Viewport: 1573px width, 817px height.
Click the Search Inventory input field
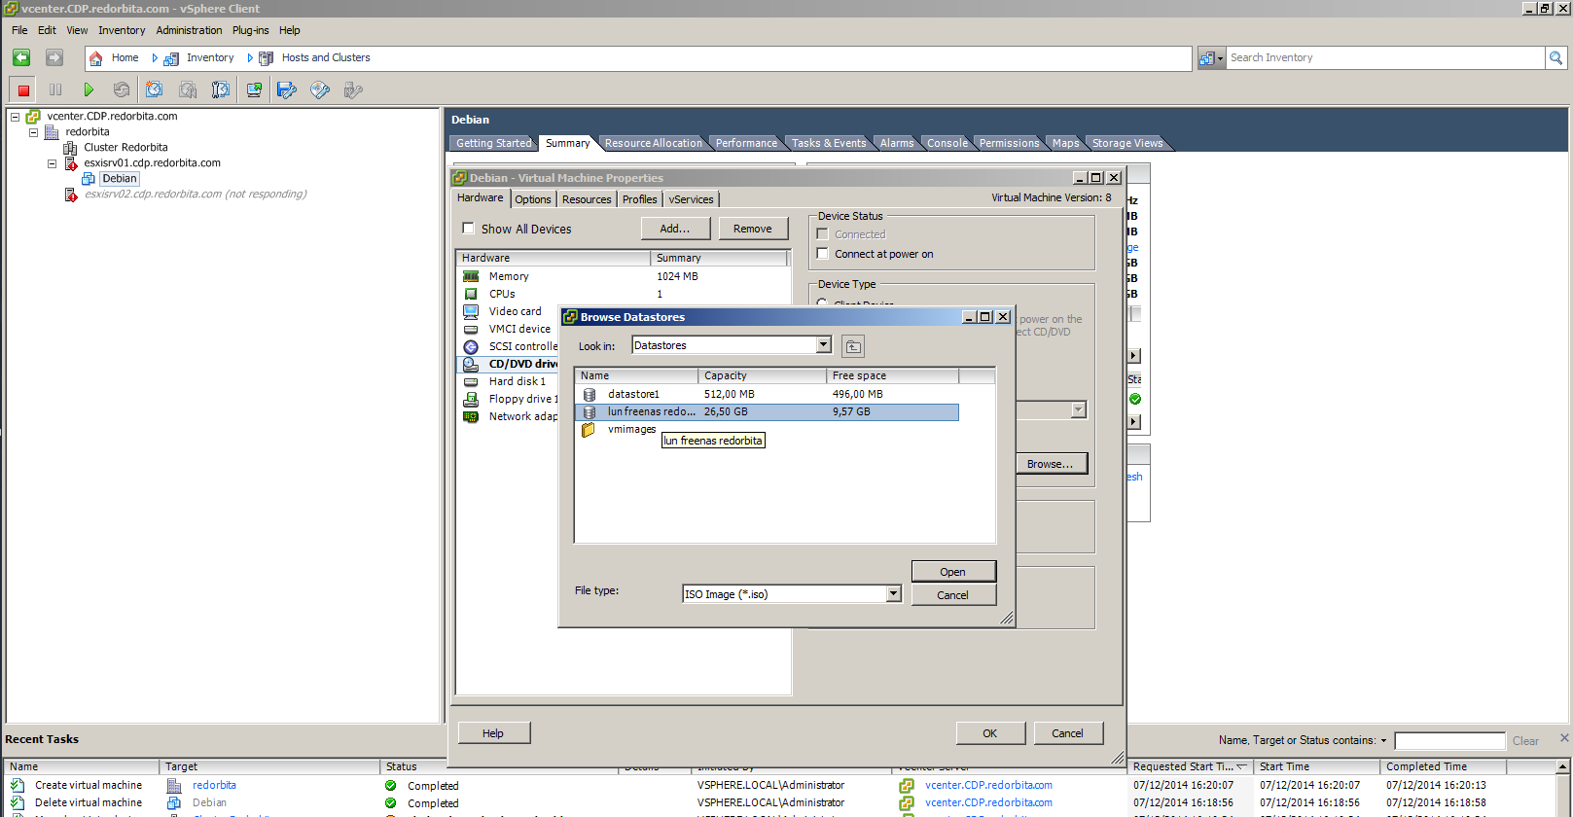coord(1384,58)
